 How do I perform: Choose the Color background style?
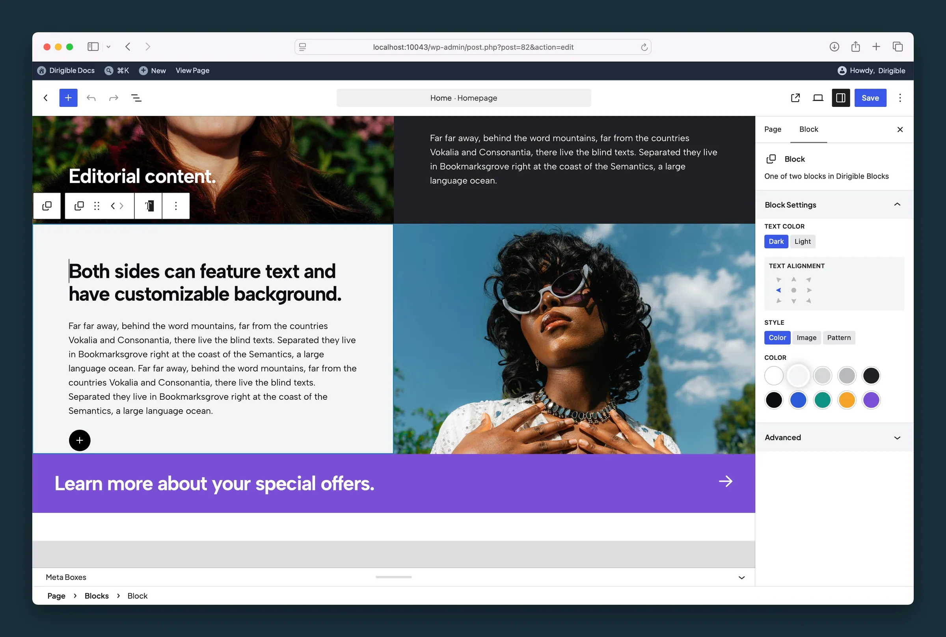[777, 337]
